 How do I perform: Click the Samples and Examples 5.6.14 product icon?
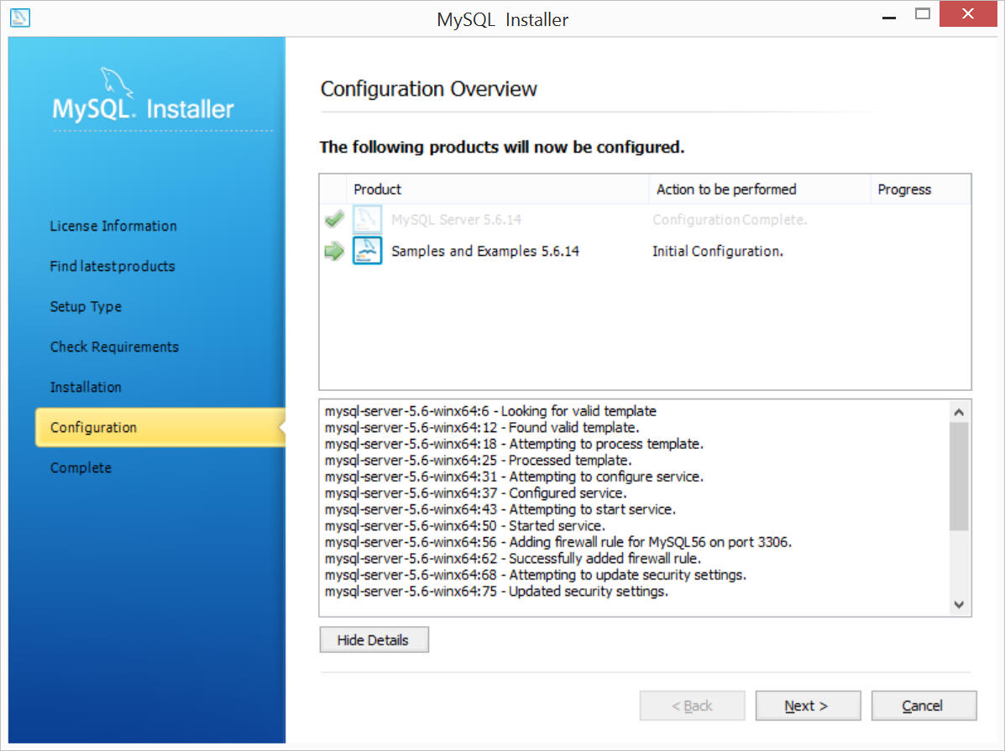[x=367, y=251]
